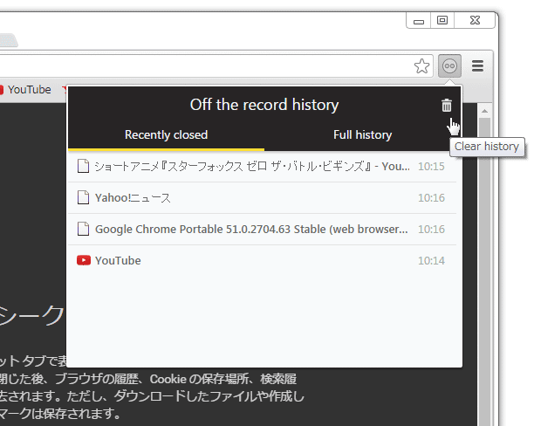Click the vertical scrollbar thumb
Image resolution: width=534 pixels, height=426 pixels.
point(484,271)
